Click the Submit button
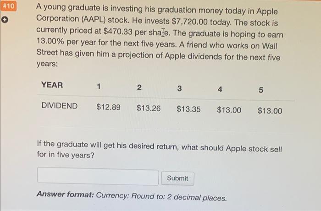This screenshot has width=321, height=211. click(x=177, y=178)
